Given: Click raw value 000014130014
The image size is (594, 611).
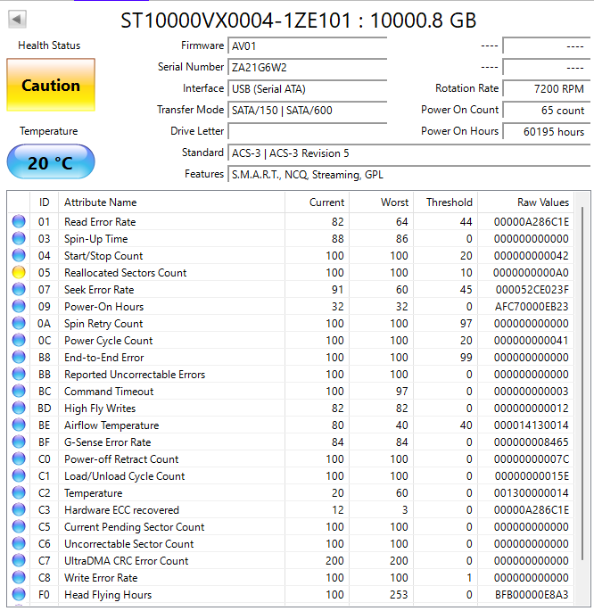Looking at the screenshot, I should [x=532, y=425].
